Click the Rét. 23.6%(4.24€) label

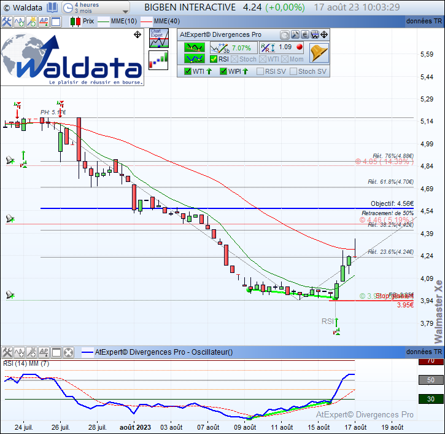tap(390, 252)
